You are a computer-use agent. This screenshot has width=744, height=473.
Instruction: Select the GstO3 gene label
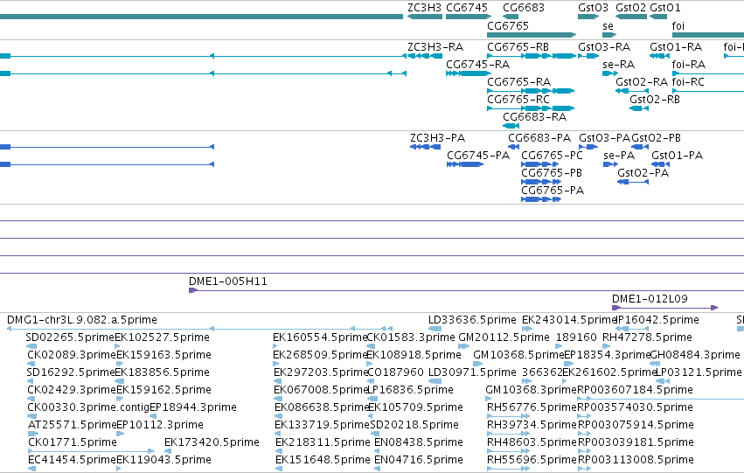[593, 8]
